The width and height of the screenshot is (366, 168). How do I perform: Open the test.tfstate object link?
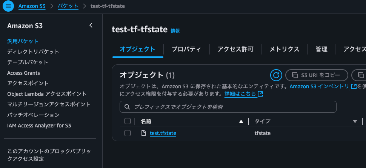point(163,133)
